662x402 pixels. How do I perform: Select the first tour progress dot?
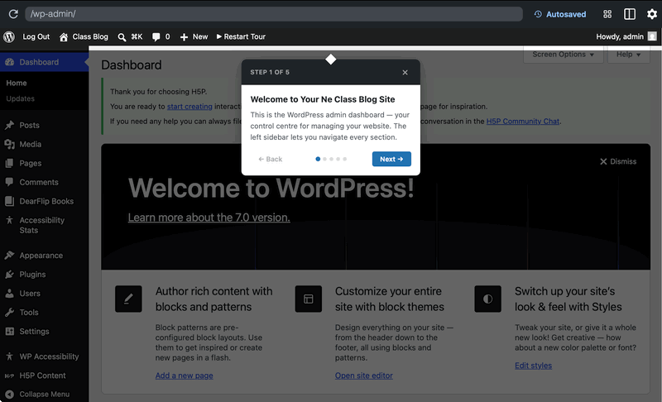pos(318,159)
